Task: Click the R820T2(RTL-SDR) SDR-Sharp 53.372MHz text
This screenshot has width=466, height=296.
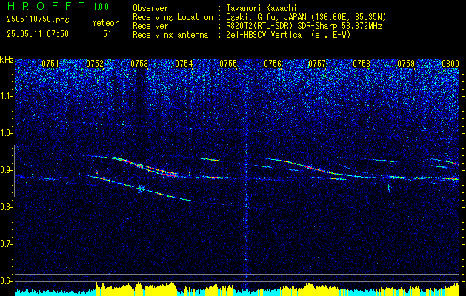Action: pyautogui.click(x=304, y=26)
